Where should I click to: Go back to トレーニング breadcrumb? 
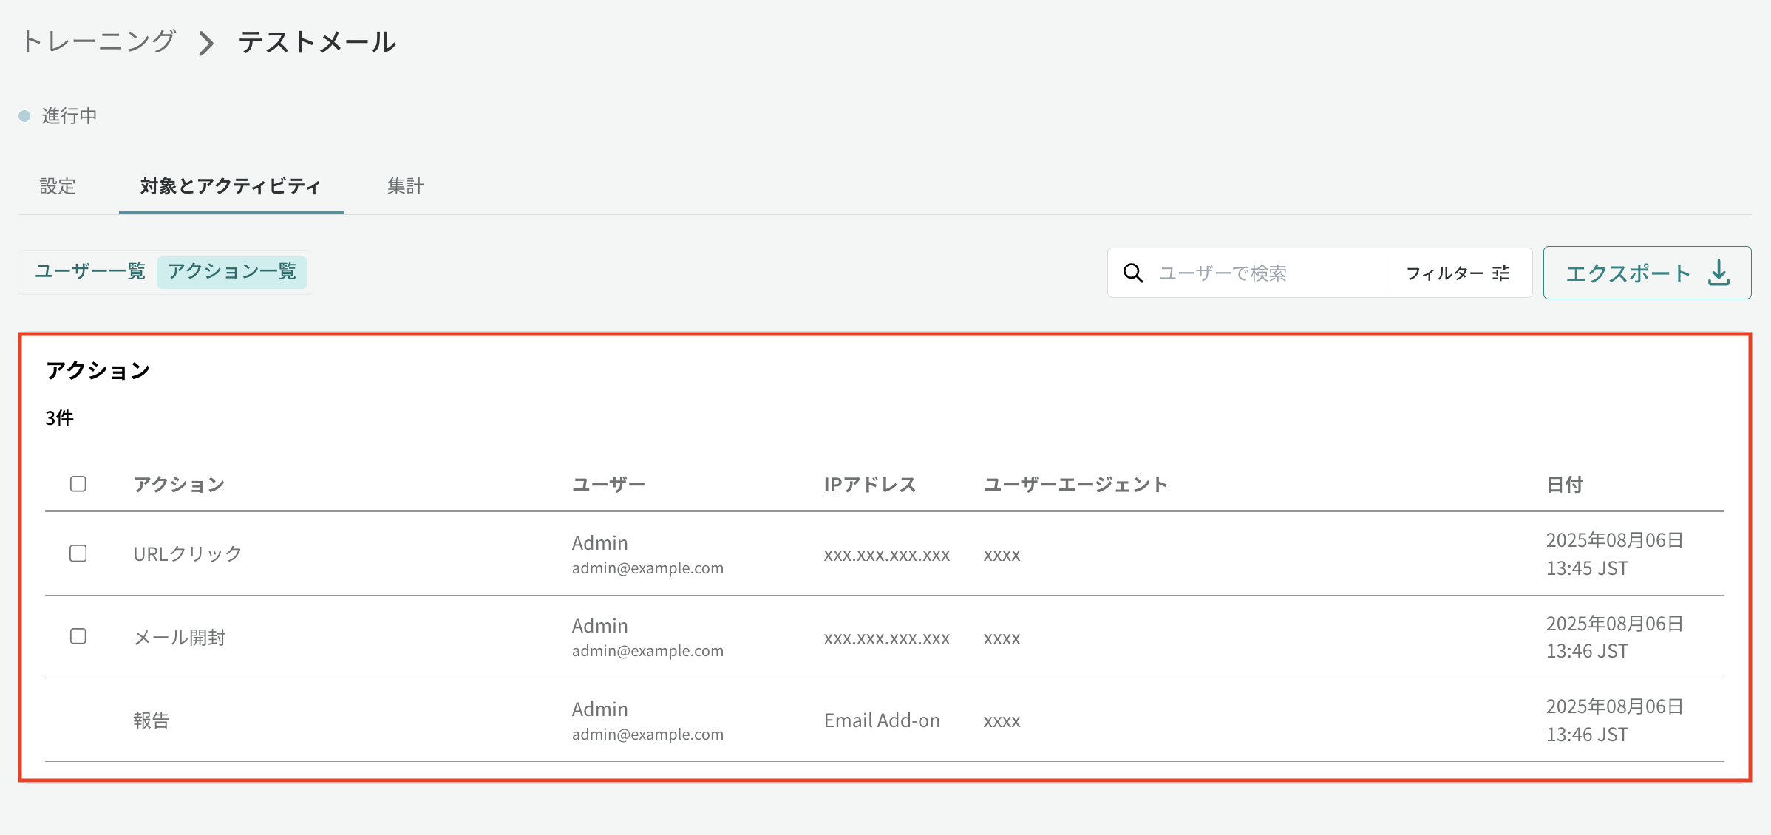98,41
